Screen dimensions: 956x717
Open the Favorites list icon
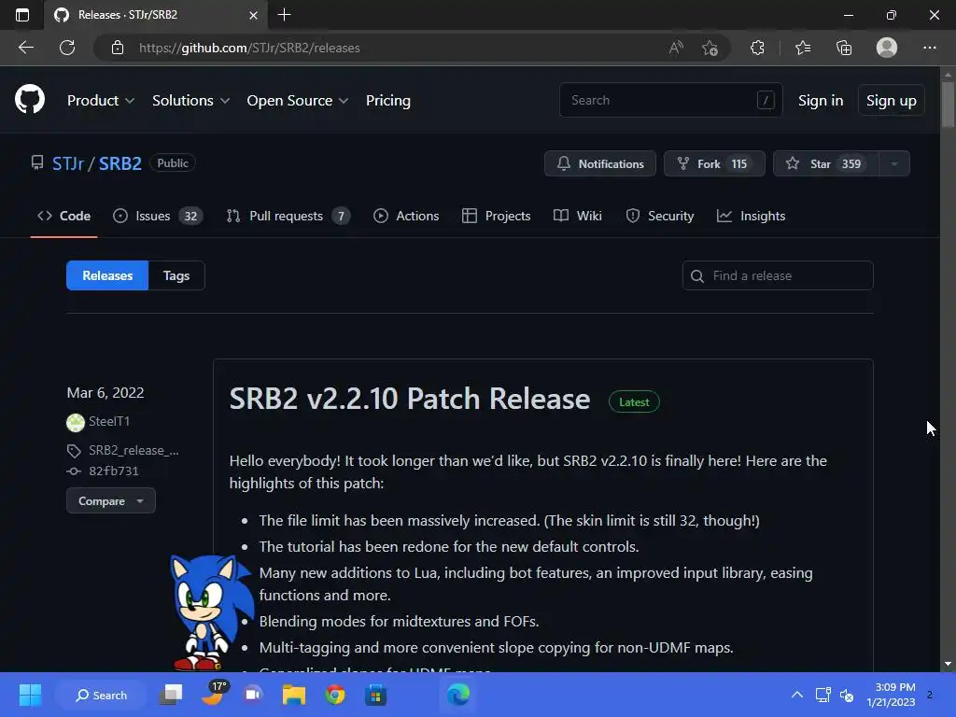(x=803, y=48)
